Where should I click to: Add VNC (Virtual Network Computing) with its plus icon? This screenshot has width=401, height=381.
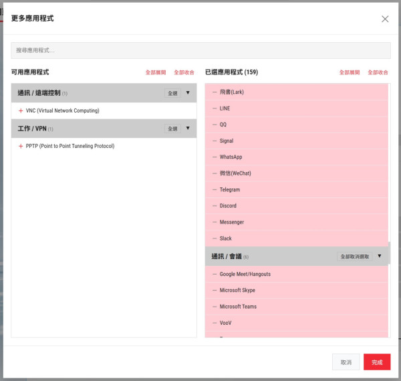(21, 110)
